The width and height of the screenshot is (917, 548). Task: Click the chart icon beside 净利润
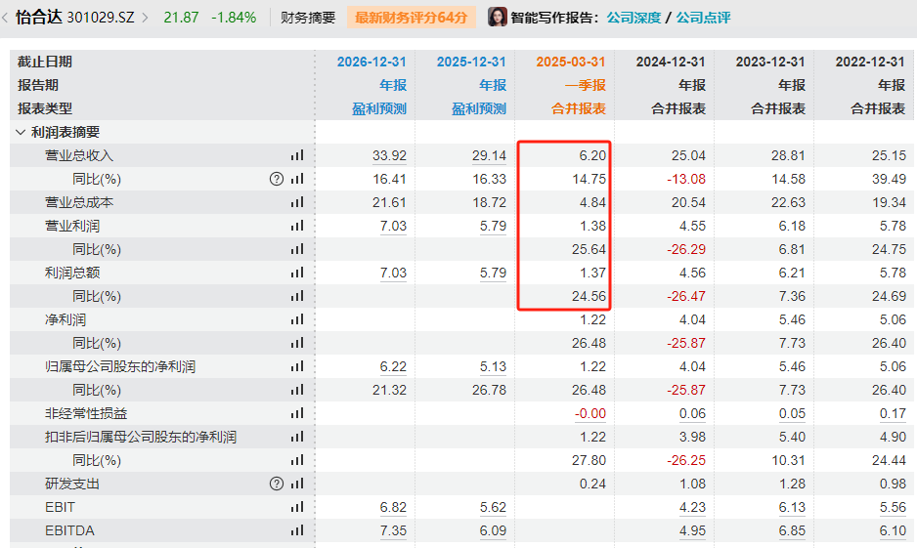pyautogui.click(x=296, y=319)
